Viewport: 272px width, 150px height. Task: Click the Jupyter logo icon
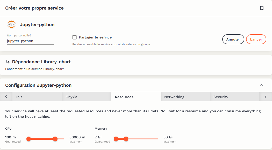tap(11, 25)
